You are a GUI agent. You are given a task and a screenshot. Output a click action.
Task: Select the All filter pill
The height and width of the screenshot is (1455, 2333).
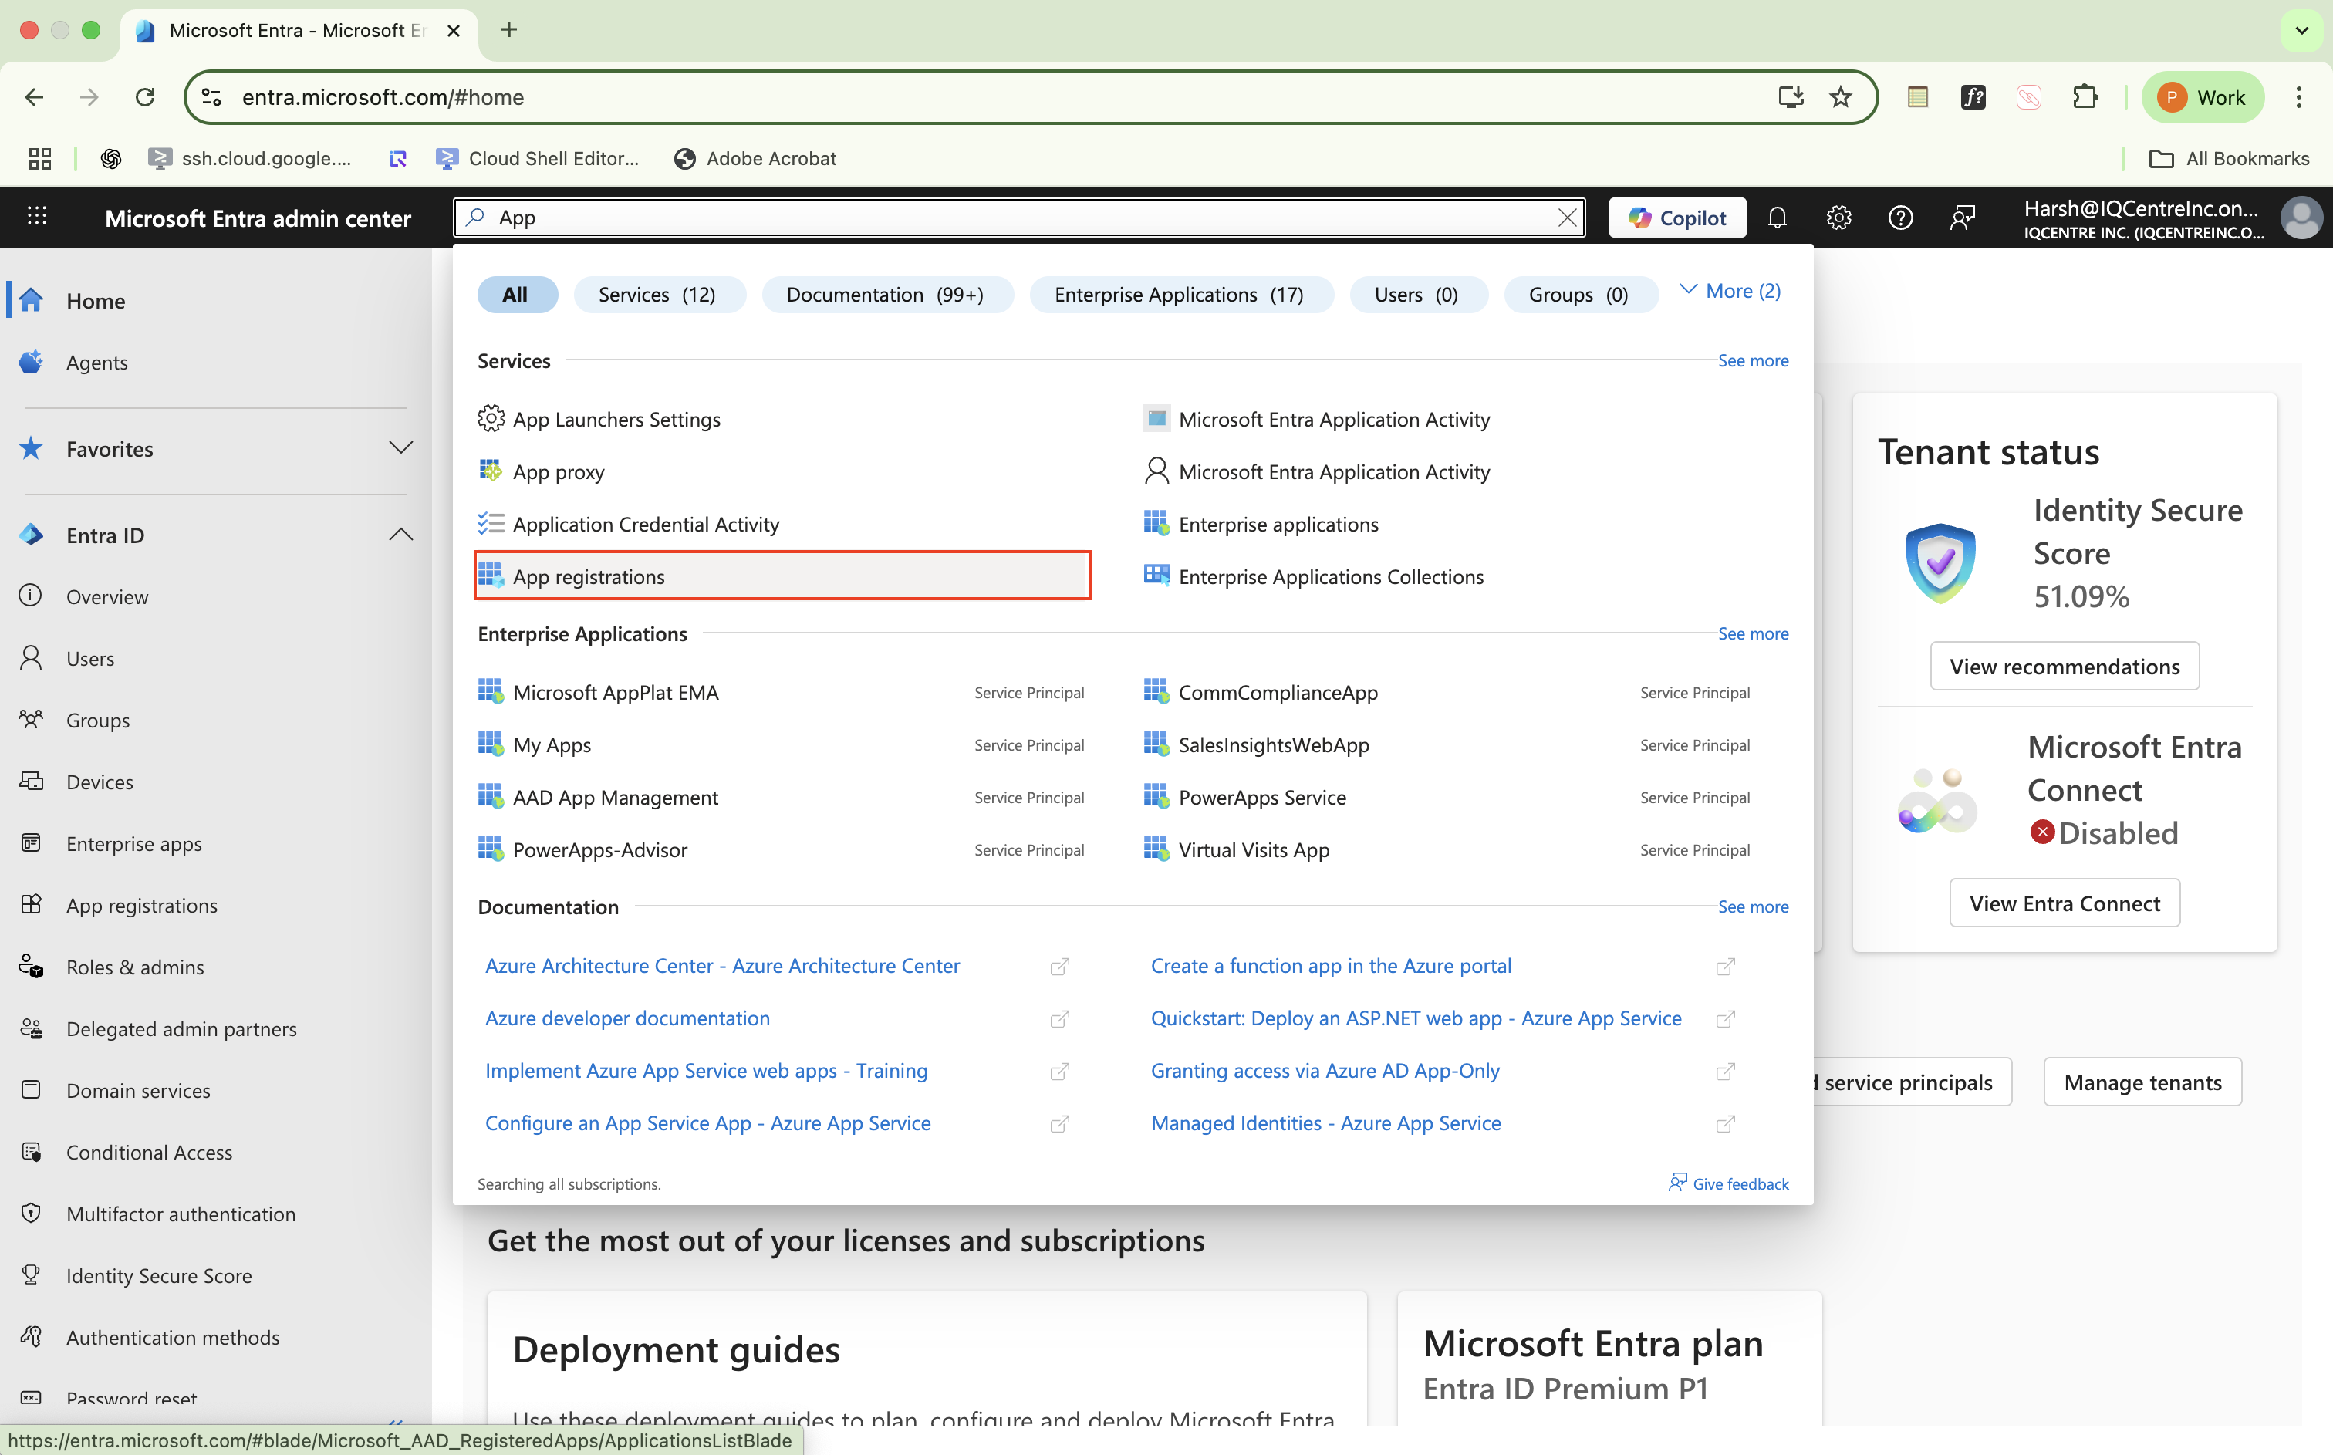click(517, 295)
